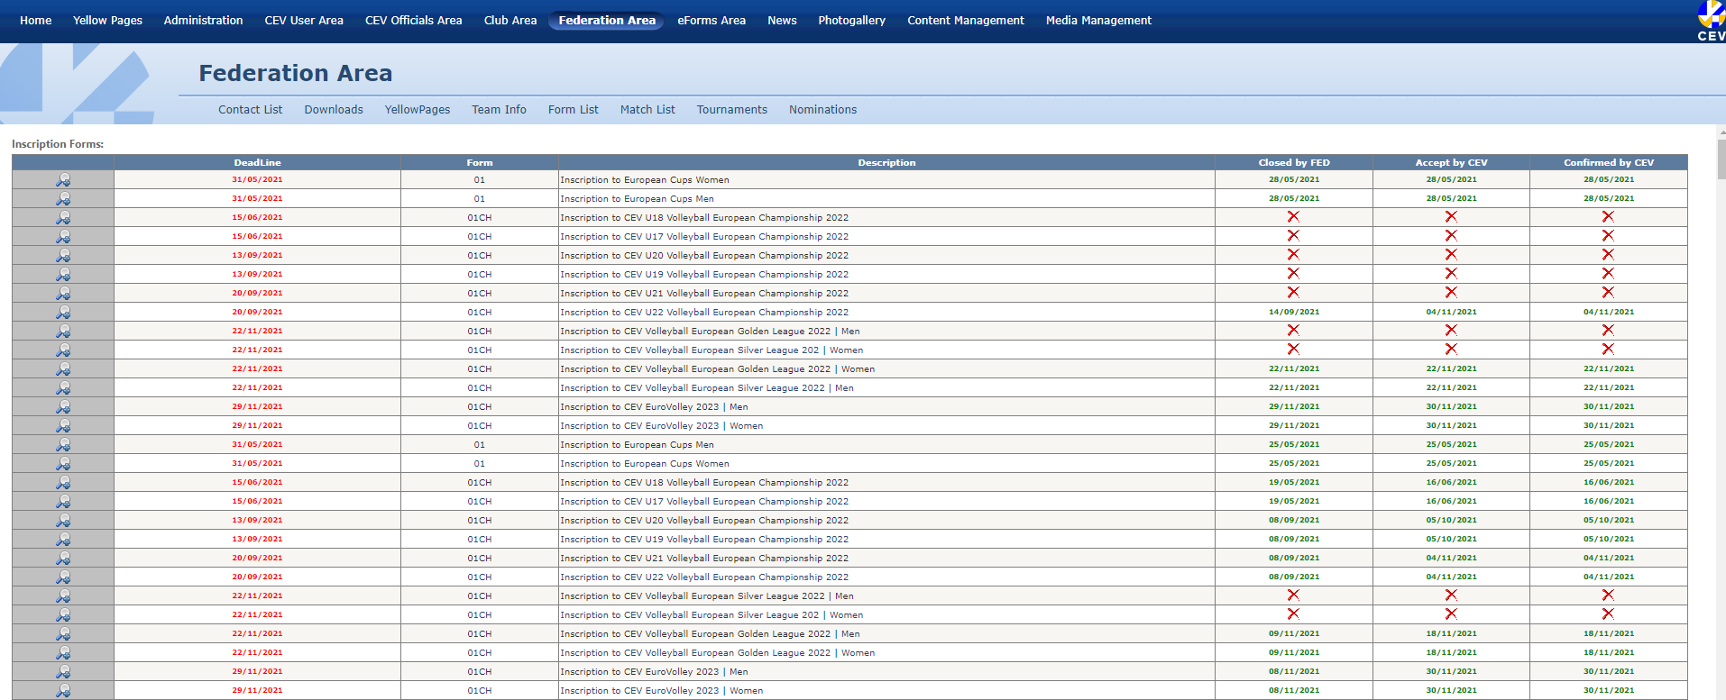View U21 Championship 2022 row with red crosses
Screen dimensions: 1726x700
coord(849,293)
